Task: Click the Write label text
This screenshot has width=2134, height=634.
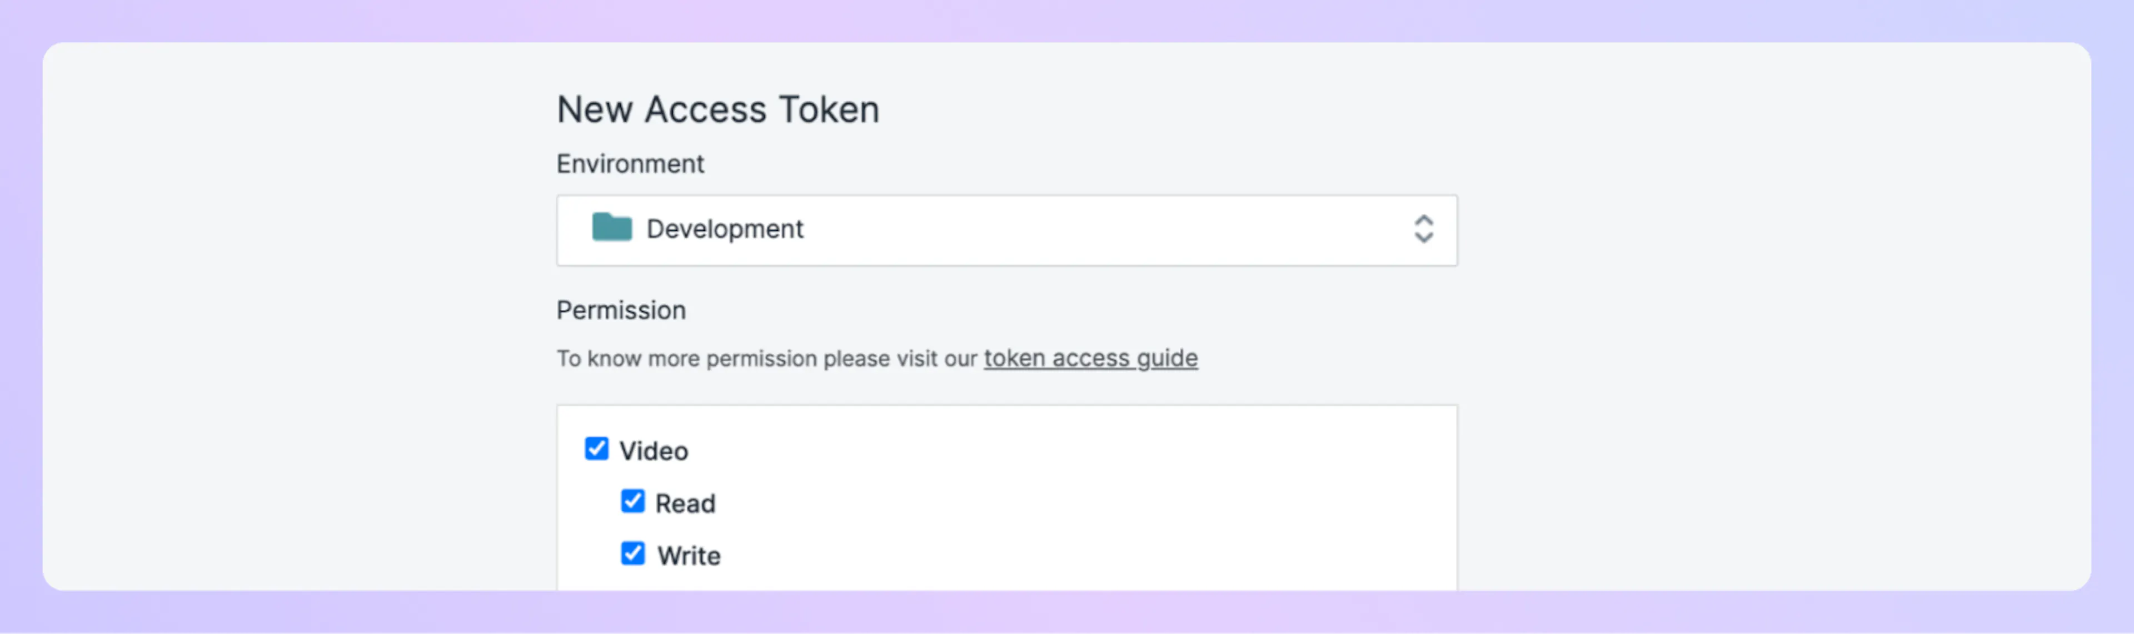Action: [689, 555]
